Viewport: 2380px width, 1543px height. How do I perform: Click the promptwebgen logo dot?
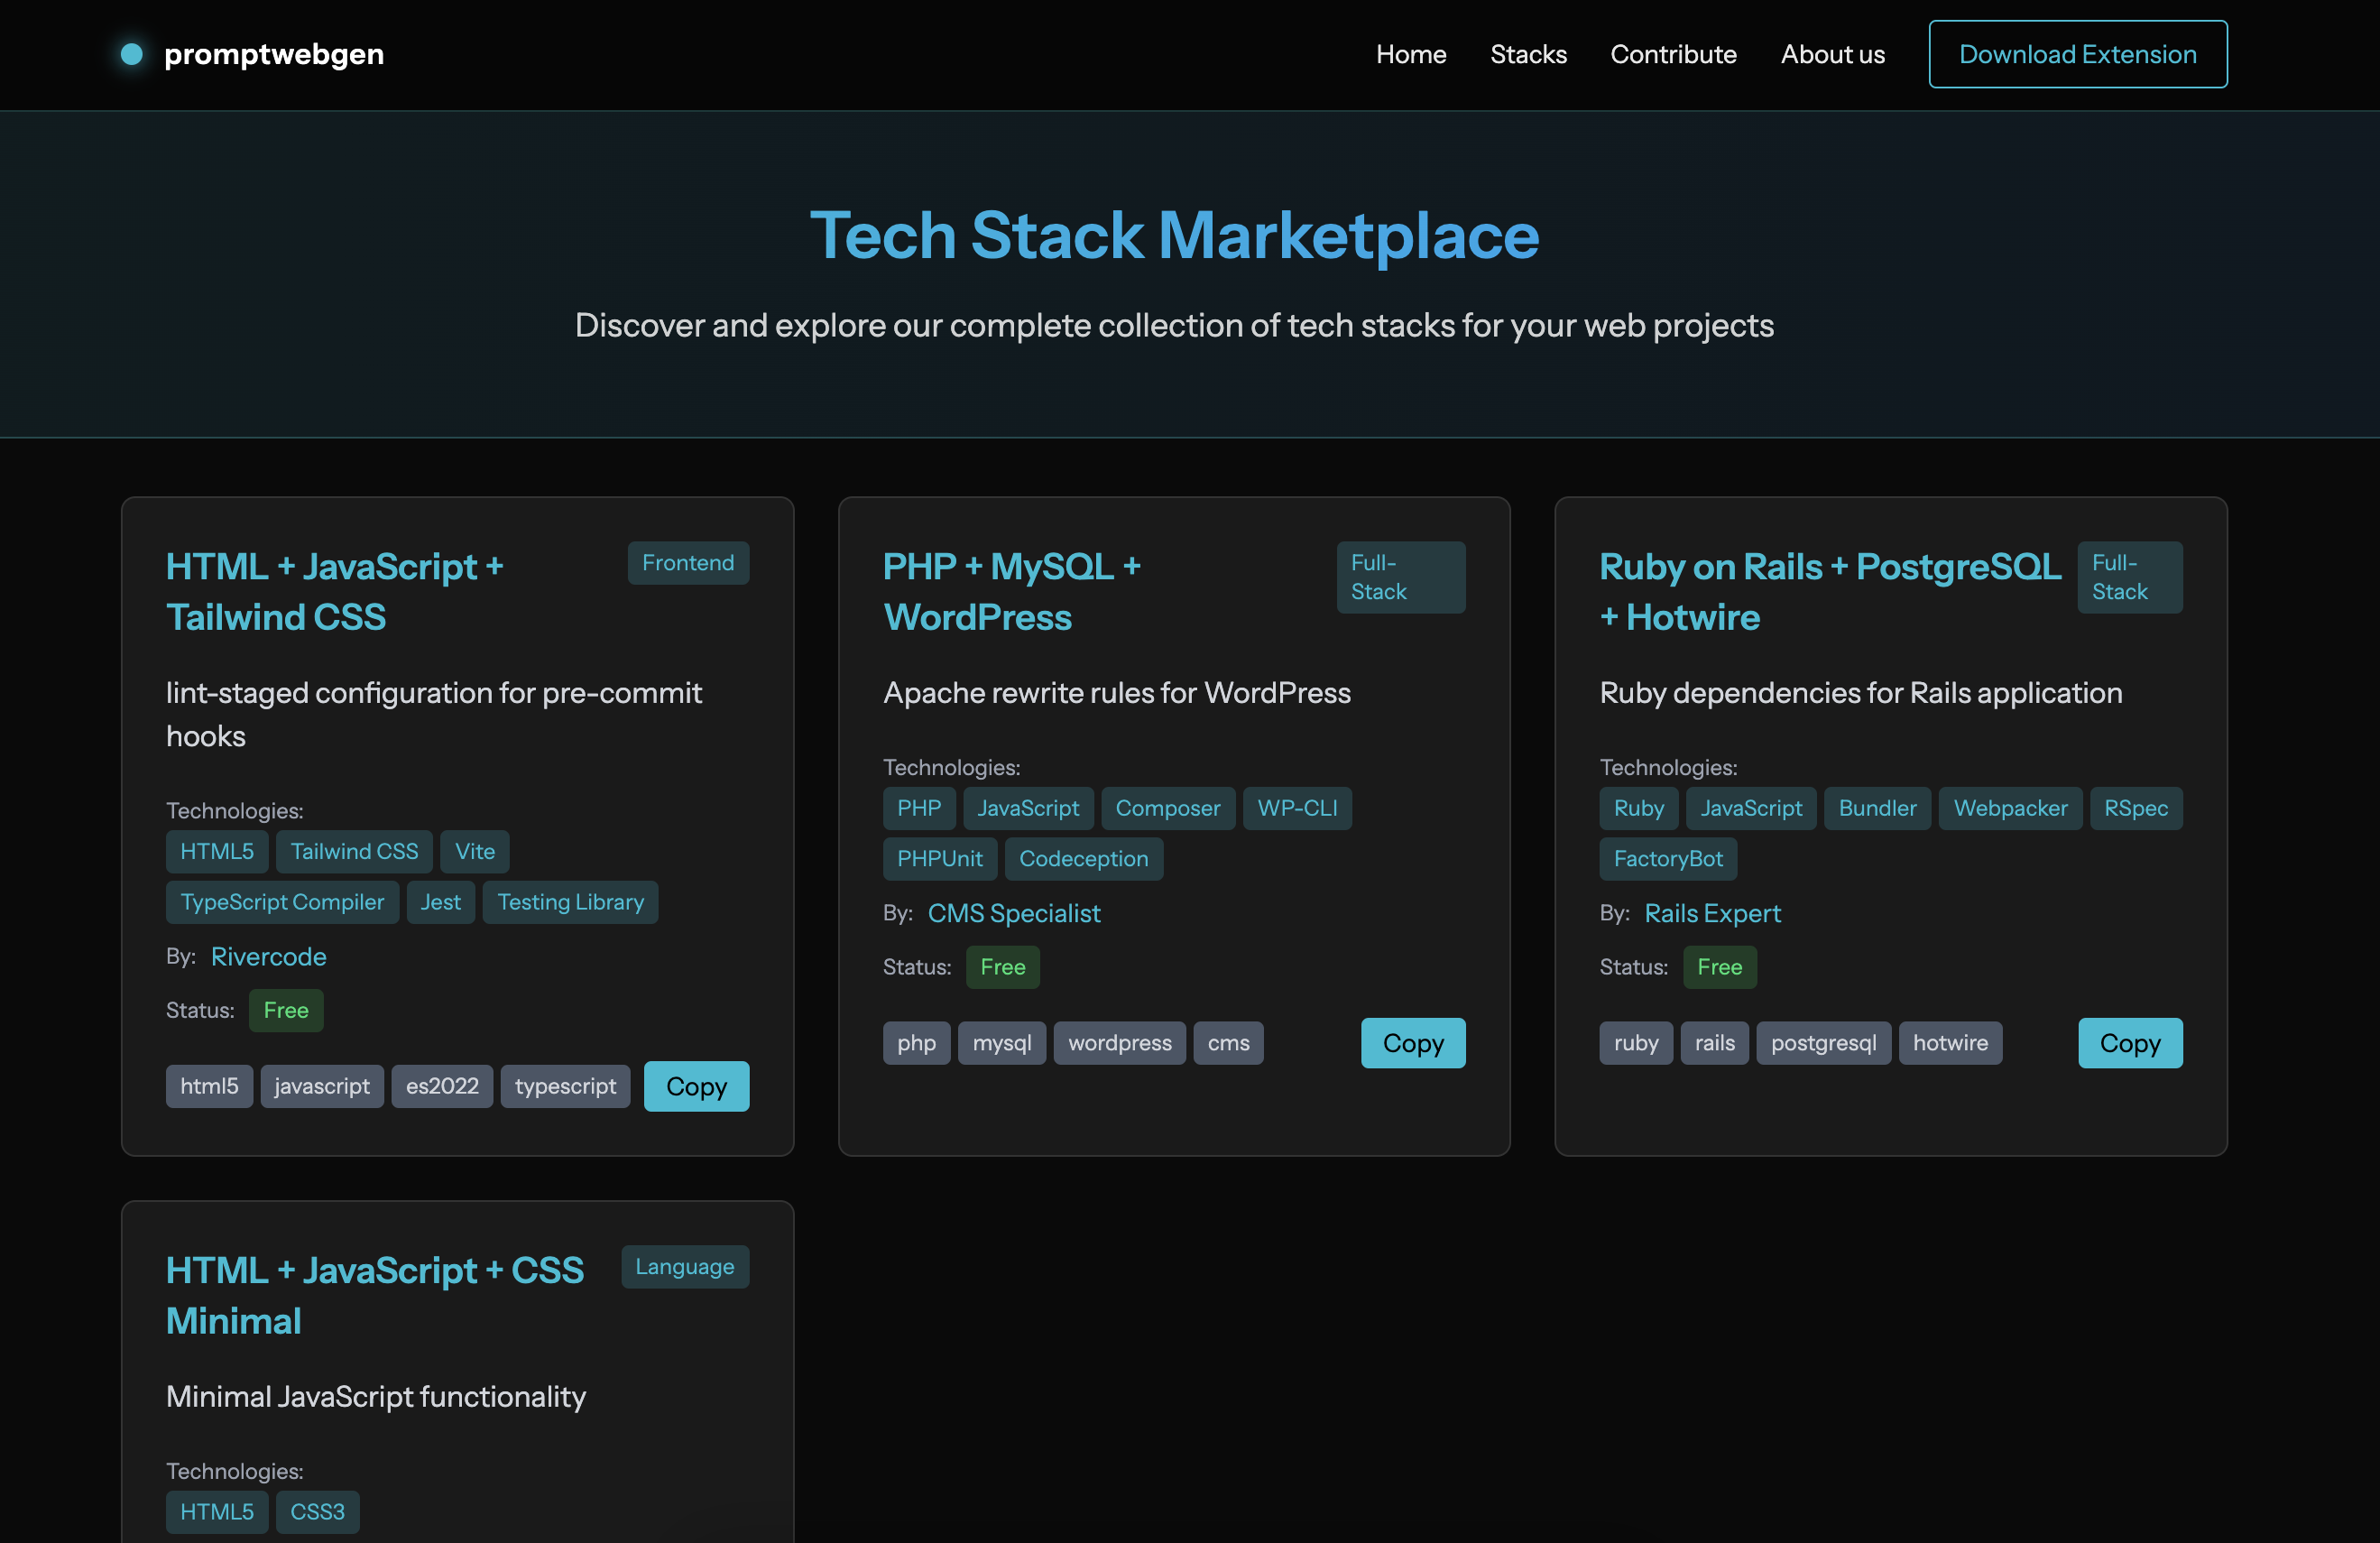(x=131, y=54)
